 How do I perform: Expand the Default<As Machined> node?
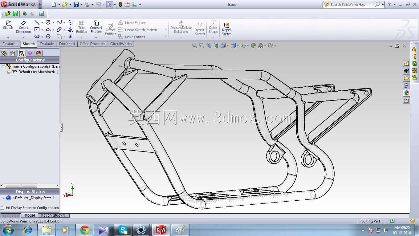click(9, 72)
